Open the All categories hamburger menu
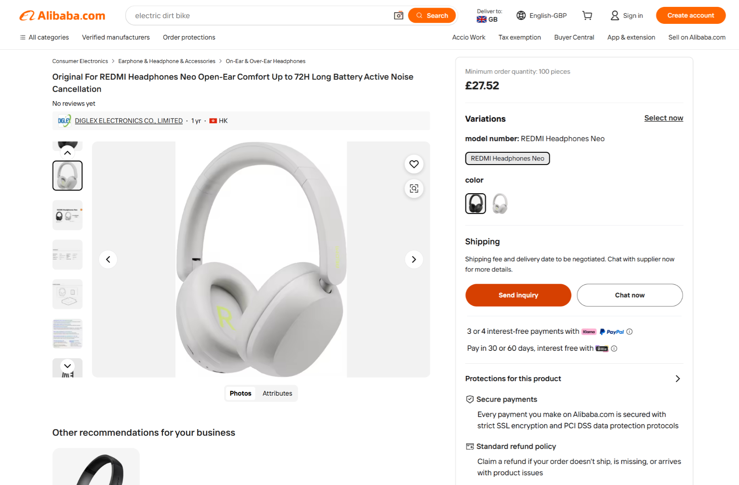739x485 pixels. pyautogui.click(x=23, y=37)
